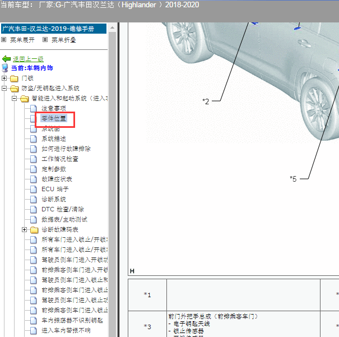The image size is (339, 337).
Task: Click the *5 callout label on diagram
Action: (x=293, y=179)
